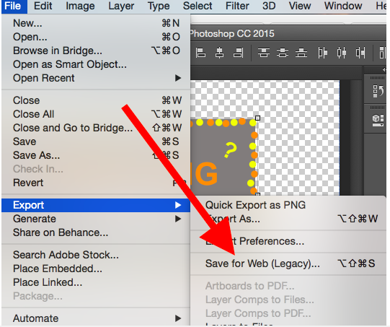Choose Close All
390x327 pixels.
(96, 114)
